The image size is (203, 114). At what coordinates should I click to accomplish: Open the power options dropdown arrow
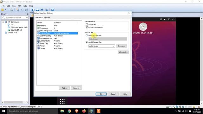point(6,10)
